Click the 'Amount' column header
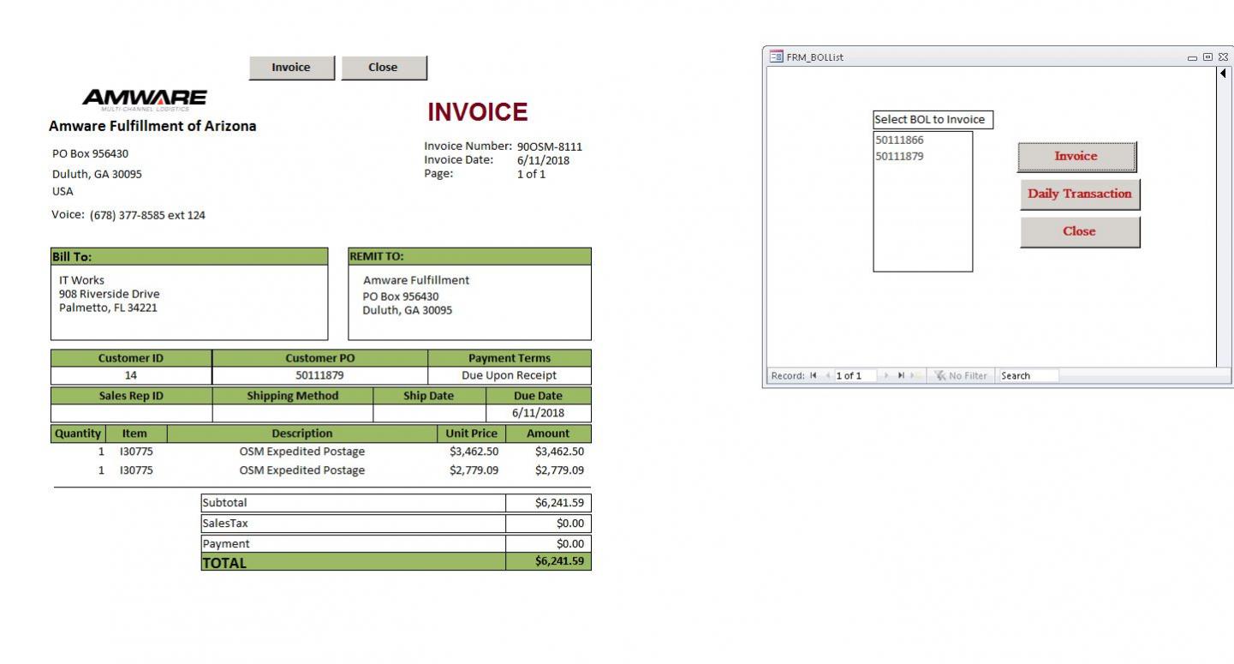 click(548, 434)
